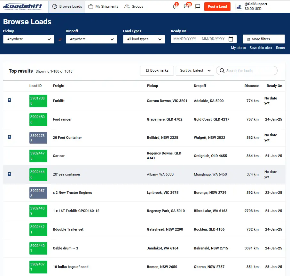The image size is (290, 276).
Task: Expand the Pickup location dropdown
Action: (x=29, y=39)
